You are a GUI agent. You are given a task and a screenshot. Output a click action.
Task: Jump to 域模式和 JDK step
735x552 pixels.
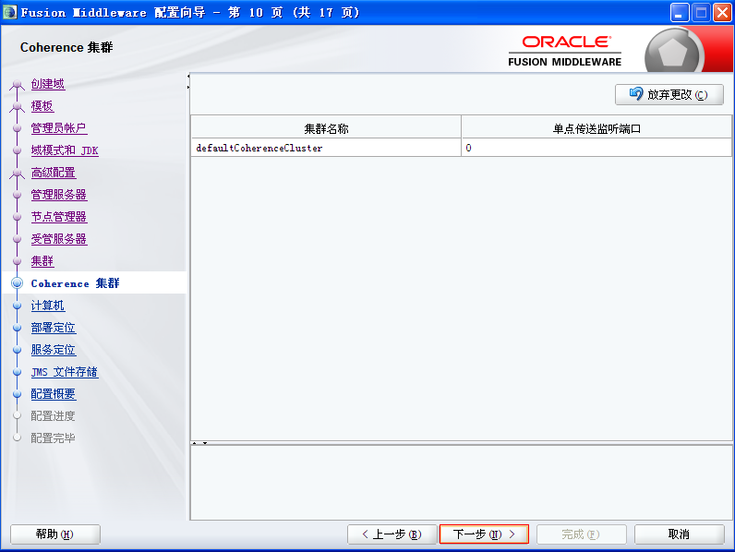coord(65,150)
